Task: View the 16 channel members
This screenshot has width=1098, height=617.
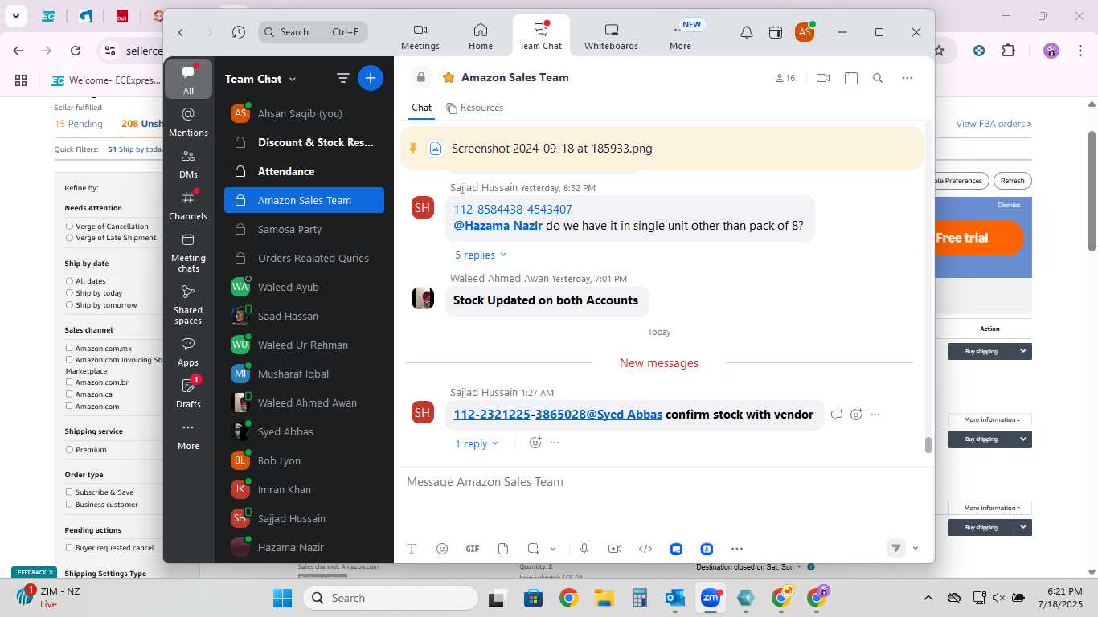Action: [785, 78]
